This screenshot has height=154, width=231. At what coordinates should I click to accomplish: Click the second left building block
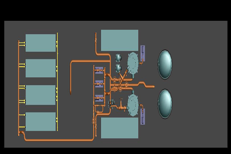pos(40,68)
